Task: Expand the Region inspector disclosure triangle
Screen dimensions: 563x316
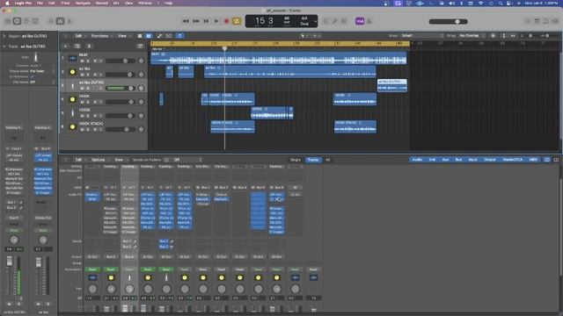Action: point(4,36)
